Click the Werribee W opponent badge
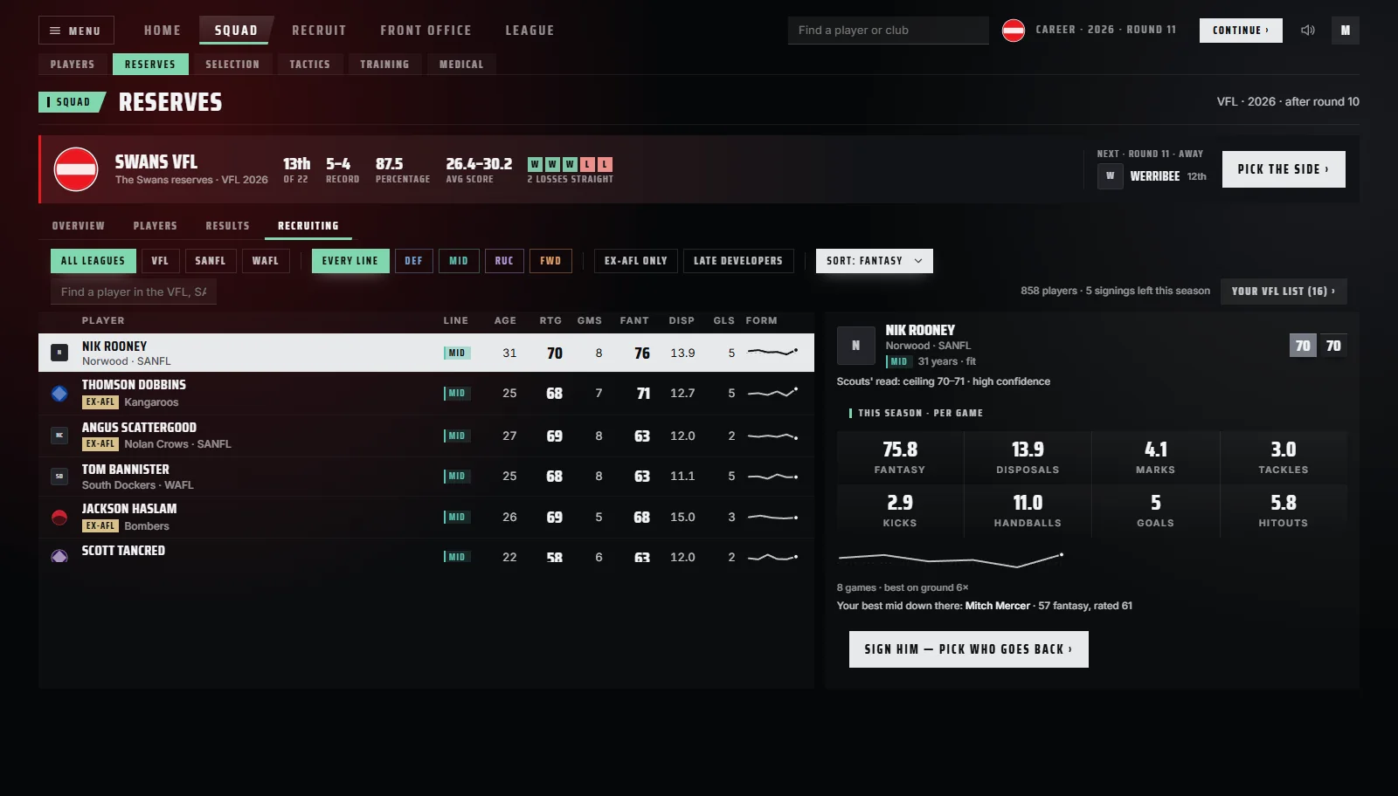Viewport: 1398px width, 796px height. coord(1110,175)
